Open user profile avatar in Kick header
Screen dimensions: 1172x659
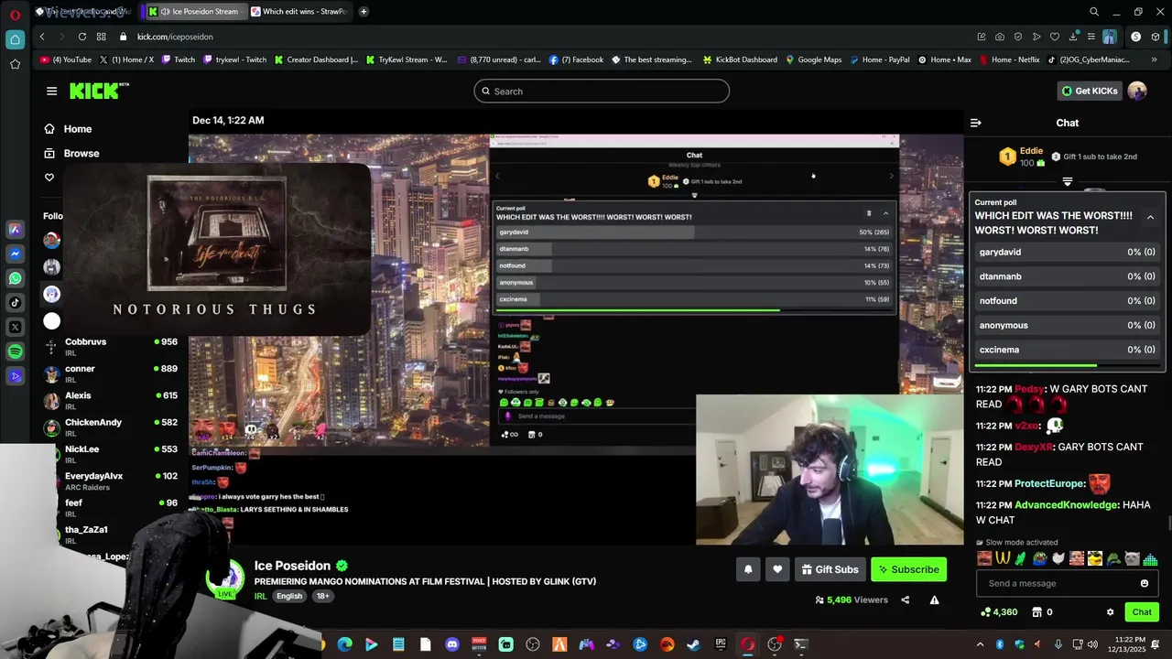click(1137, 91)
